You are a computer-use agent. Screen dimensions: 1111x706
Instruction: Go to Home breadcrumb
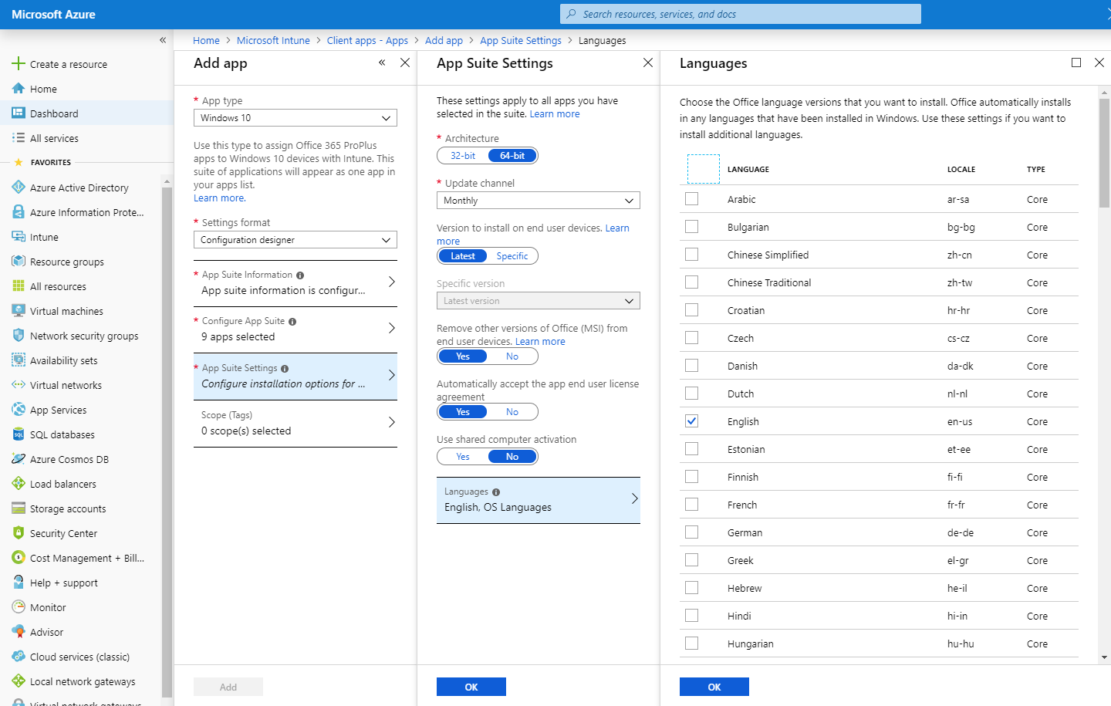[x=206, y=40]
